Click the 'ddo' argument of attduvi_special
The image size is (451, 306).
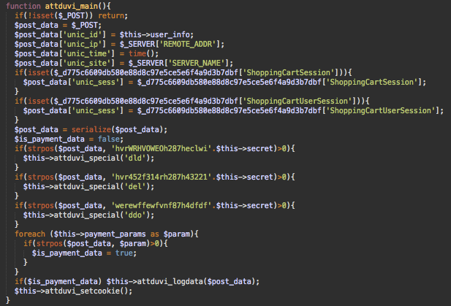pos(134,215)
